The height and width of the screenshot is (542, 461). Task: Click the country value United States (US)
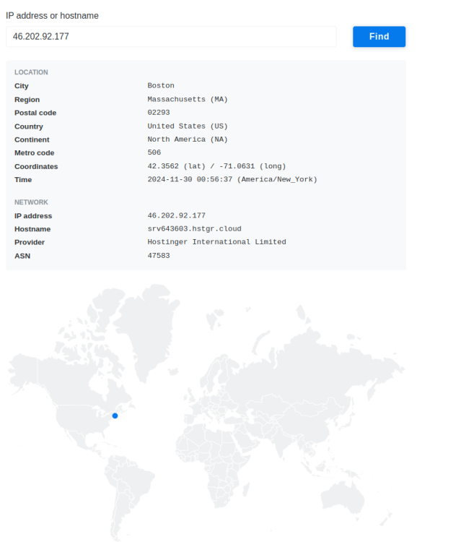click(x=188, y=126)
